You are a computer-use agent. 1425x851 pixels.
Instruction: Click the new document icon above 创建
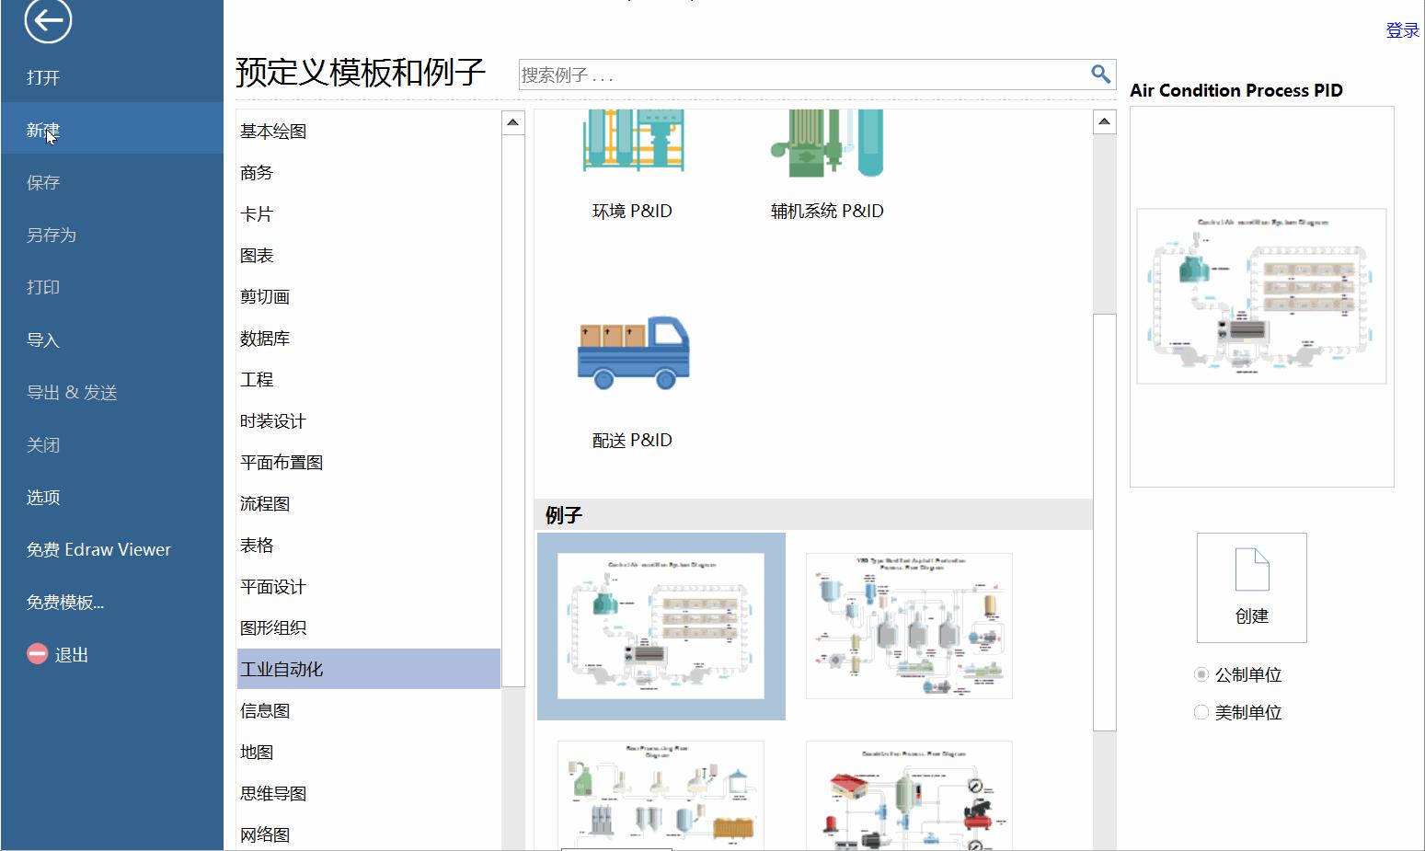click(1250, 570)
